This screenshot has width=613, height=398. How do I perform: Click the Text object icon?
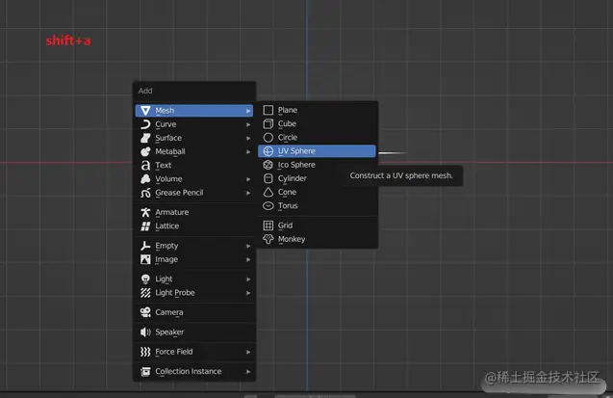[x=145, y=166]
